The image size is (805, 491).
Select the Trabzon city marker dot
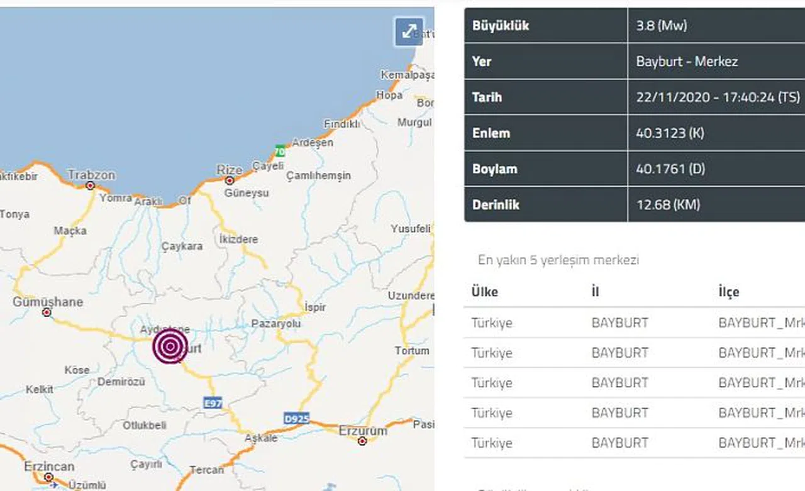pos(90,185)
